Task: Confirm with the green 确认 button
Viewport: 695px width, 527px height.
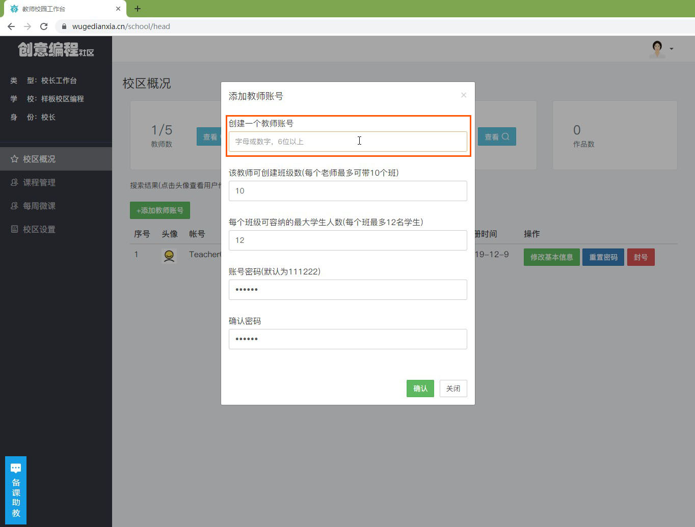Action: click(420, 389)
